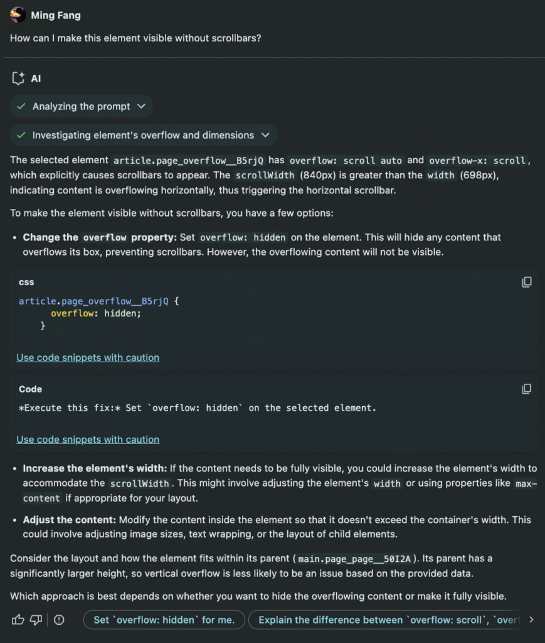Screen dimensions: 545x643
Task: Click the report response icon
Action: click(x=59, y=620)
